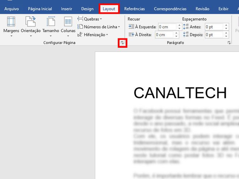Open the Configurar Página dialog launcher

click(122, 43)
